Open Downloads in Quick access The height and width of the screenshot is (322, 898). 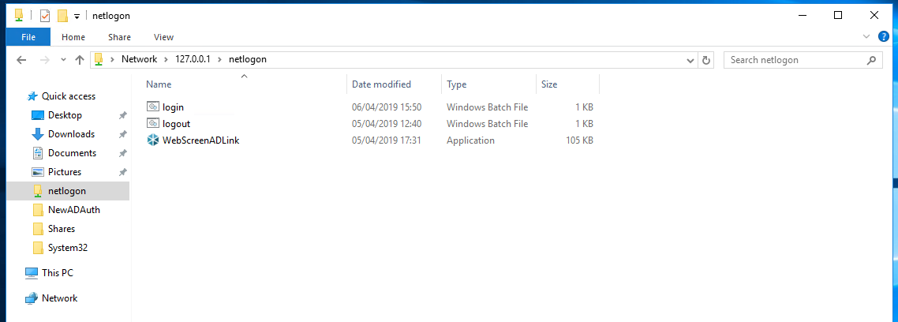71,134
